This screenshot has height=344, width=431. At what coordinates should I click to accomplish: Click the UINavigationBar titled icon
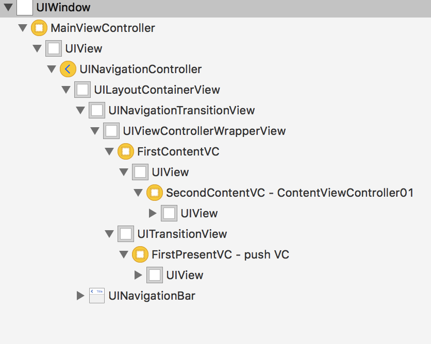click(97, 296)
